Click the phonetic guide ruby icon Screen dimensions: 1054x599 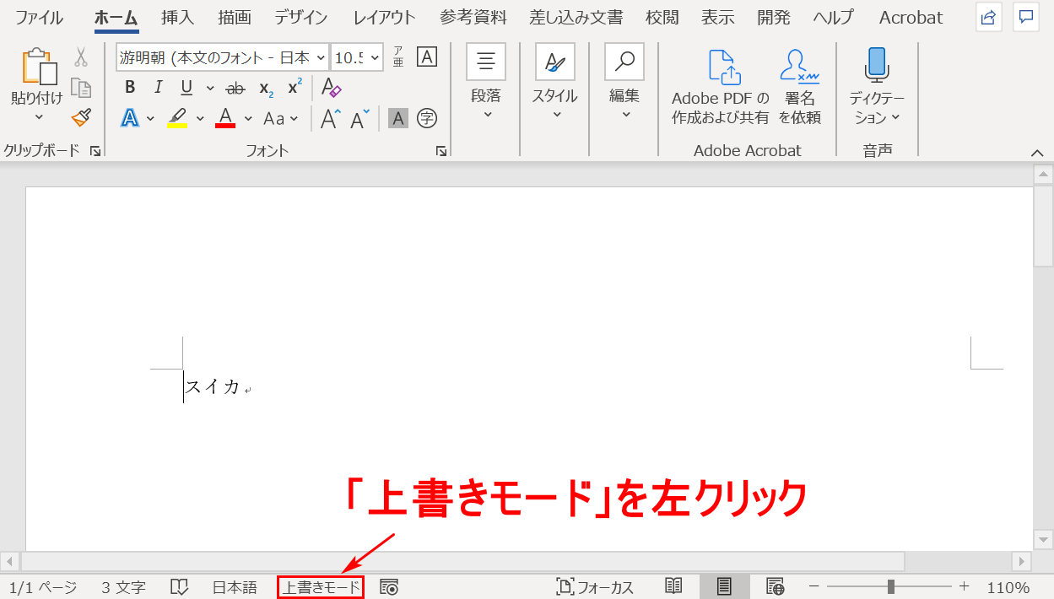(398, 57)
